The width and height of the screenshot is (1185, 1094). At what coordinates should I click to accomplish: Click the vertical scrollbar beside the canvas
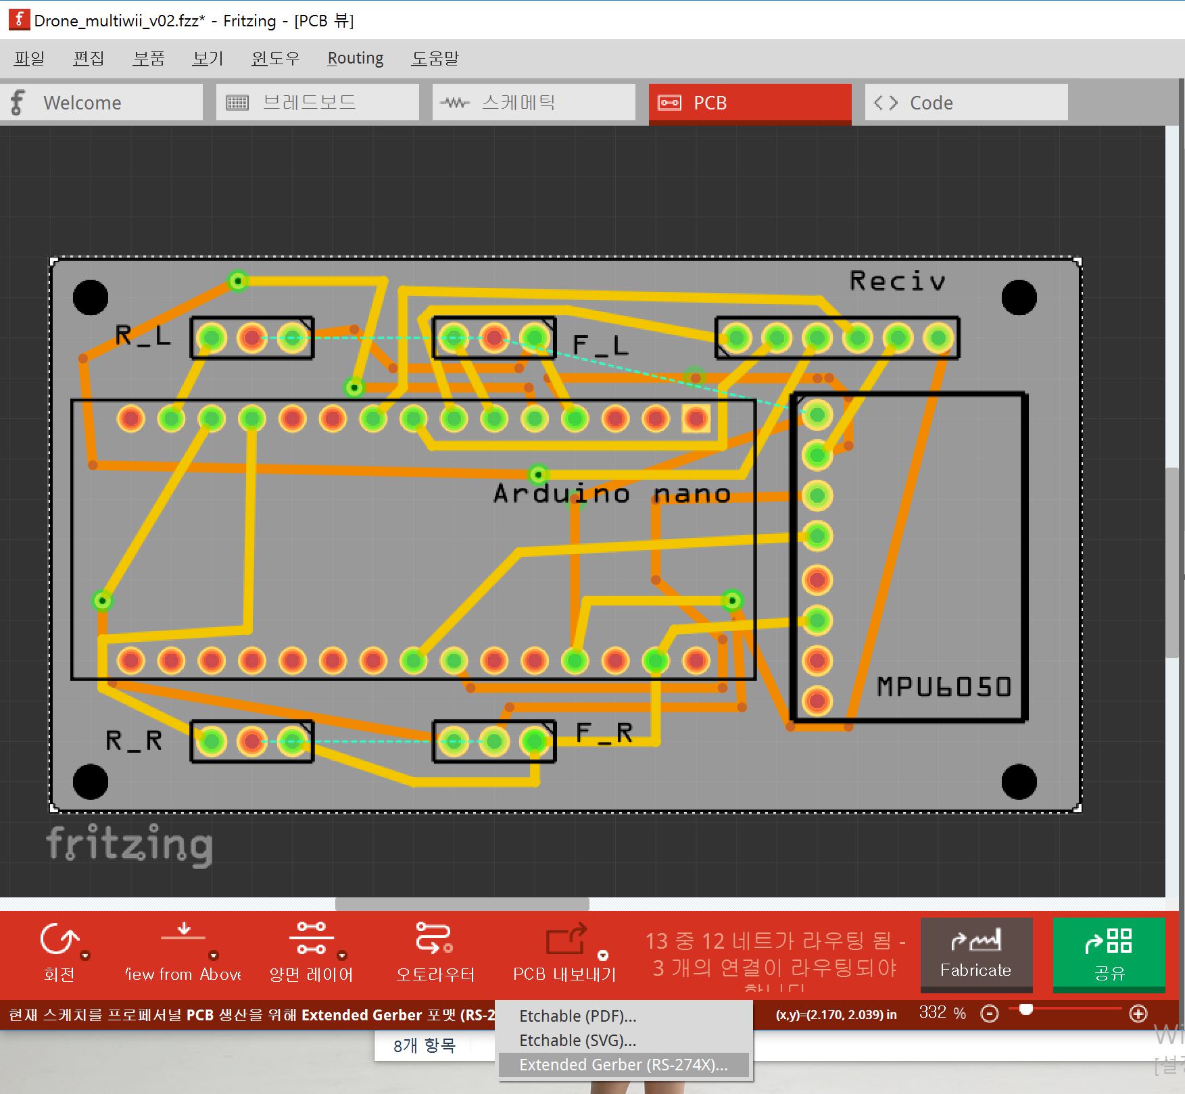click(1174, 562)
